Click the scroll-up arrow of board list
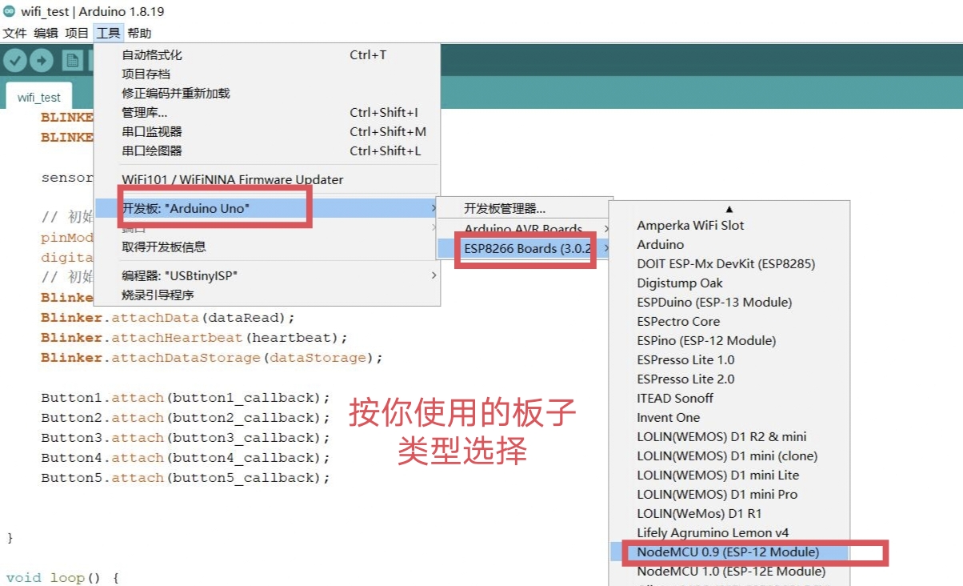This screenshot has height=586, width=963. (729, 208)
